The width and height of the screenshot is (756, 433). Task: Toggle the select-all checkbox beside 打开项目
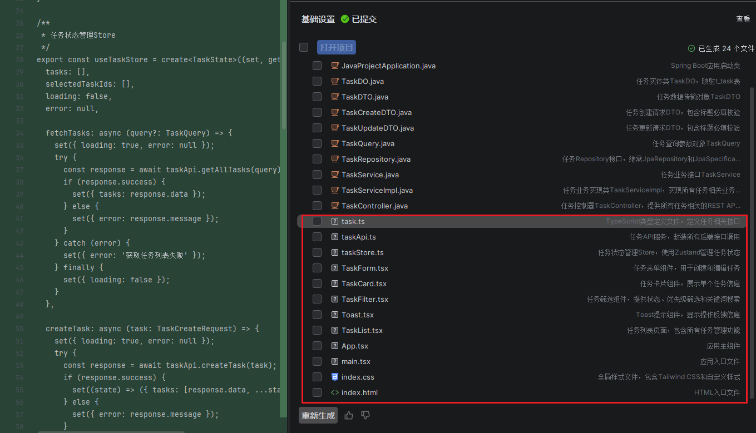304,47
